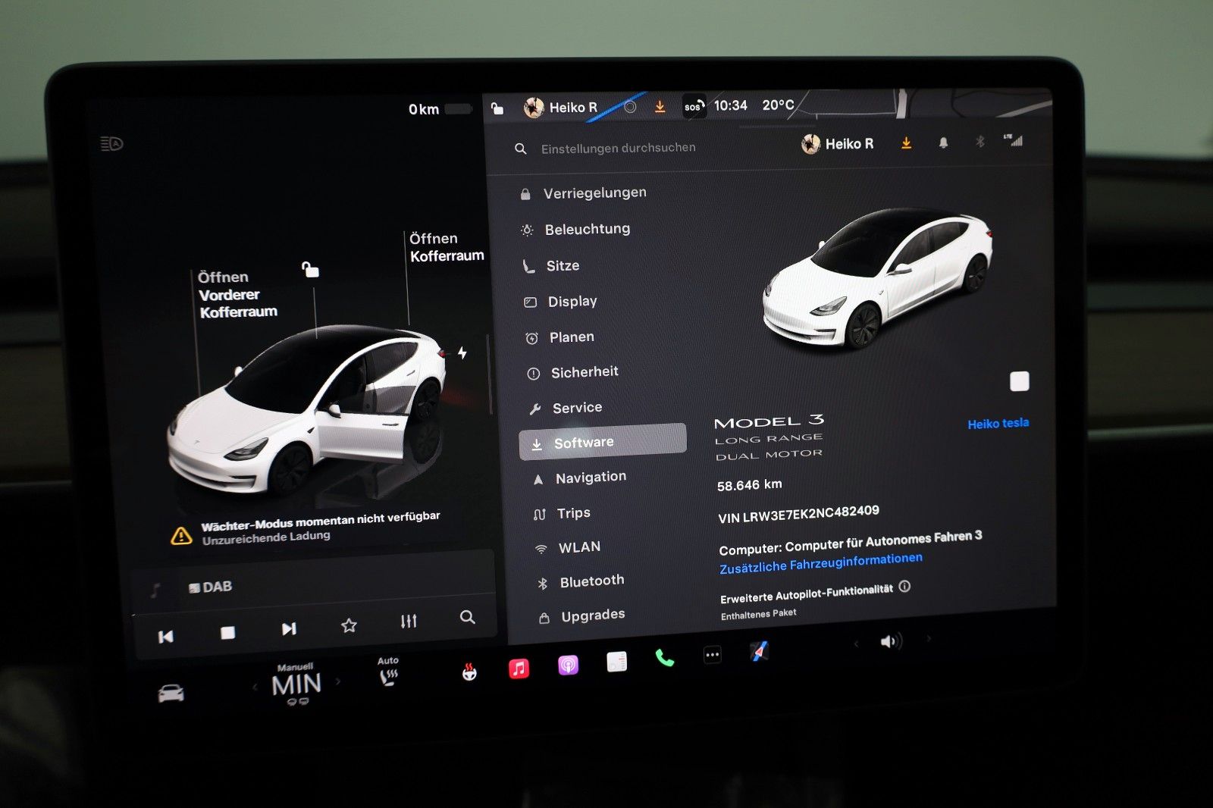This screenshot has height=808, width=1213.
Task: Tap the dashcam circle icon in status bar
Action: coord(630,107)
